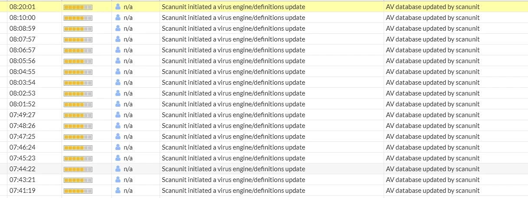This screenshot has height=198, width=528.
Task: Click 'Scanunit initiated' message in 07:48:26 row
Action: pyautogui.click(x=234, y=126)
